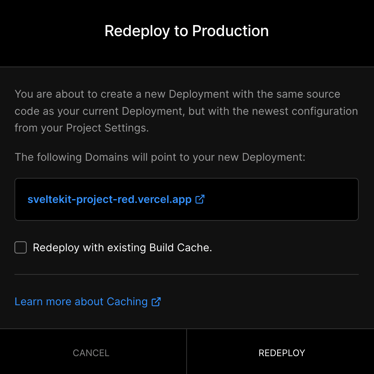Viewport: 374px width, 374px height.
Task: Click the Redeploy to Production title
Action: [187, 31]
